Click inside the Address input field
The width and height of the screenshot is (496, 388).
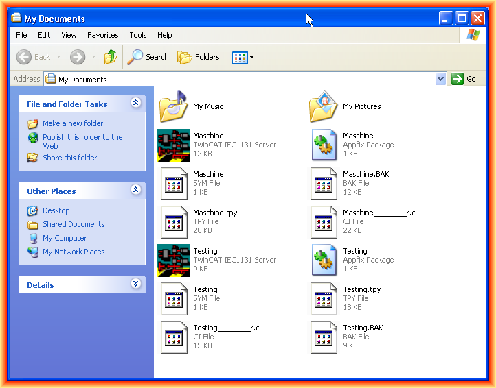tap(240, 80)
